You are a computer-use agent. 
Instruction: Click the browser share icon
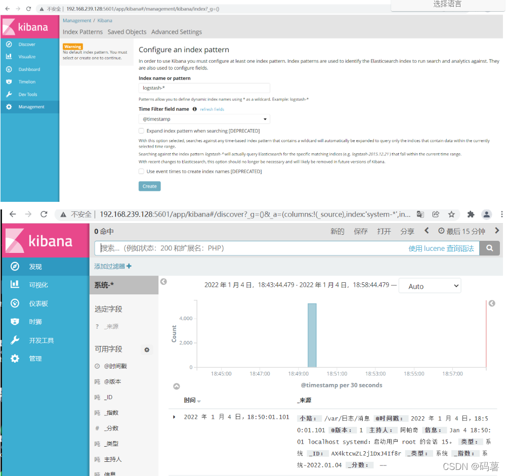436,214
